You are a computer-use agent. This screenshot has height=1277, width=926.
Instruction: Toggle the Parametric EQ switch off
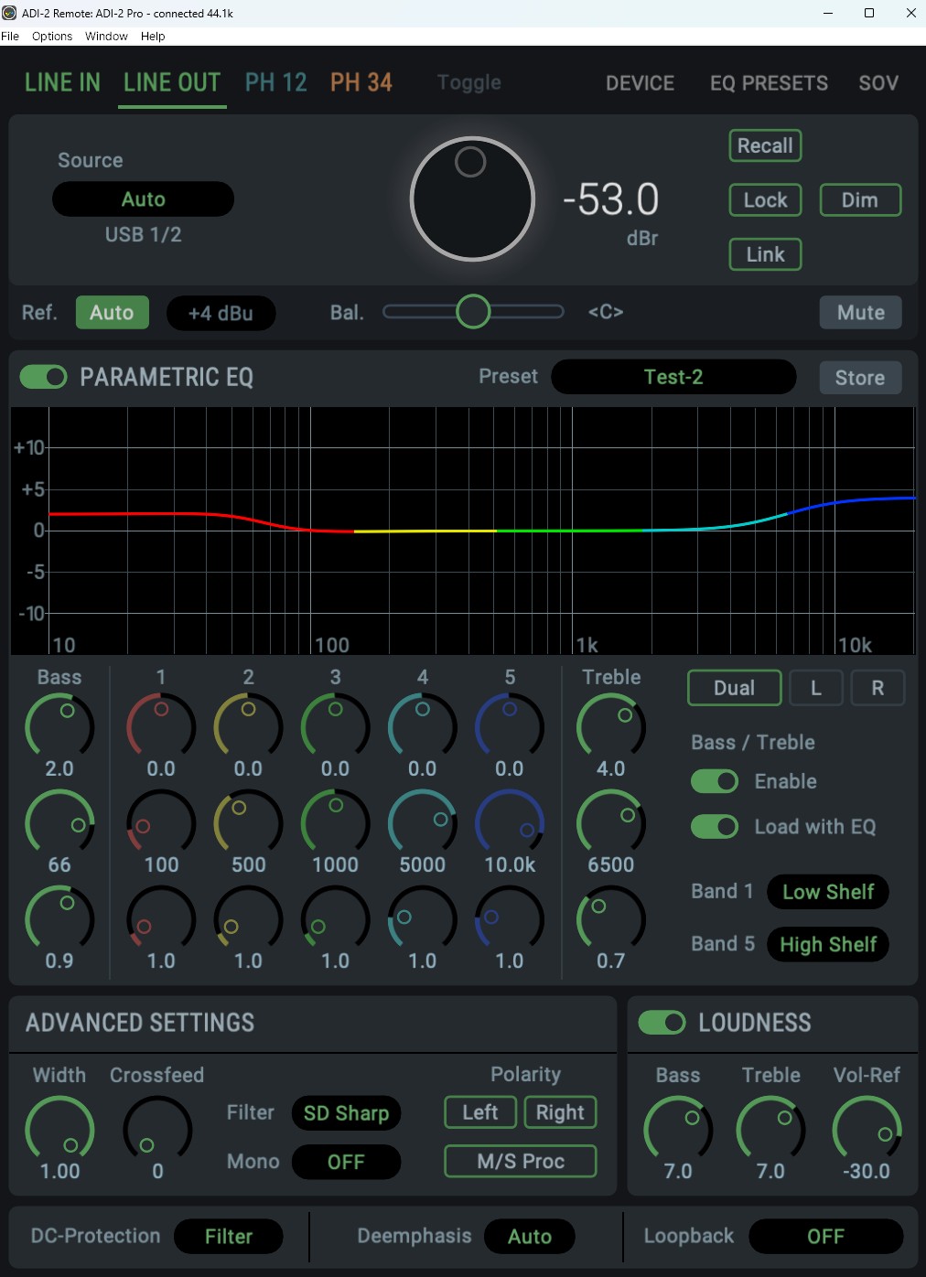[44, 377]
